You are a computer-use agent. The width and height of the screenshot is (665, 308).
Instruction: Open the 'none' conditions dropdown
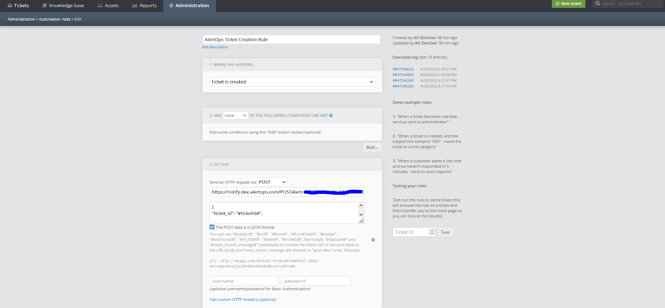tap(236, 115)
